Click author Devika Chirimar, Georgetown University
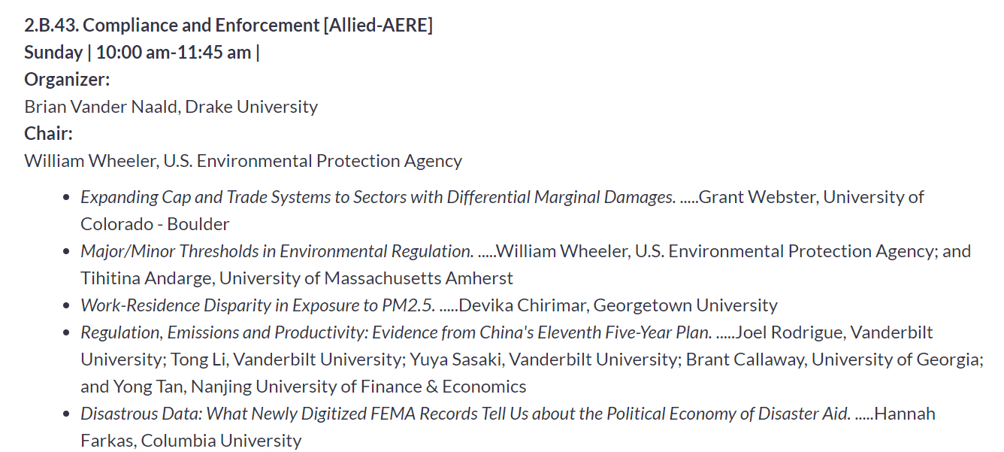Screen dimensions: 1004x452 click(x=618, y=305)
